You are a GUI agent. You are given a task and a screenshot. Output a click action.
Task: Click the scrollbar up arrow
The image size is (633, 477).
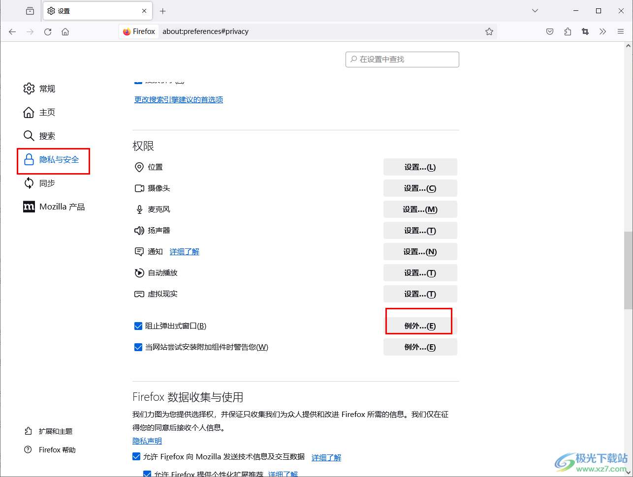(628, 46)
